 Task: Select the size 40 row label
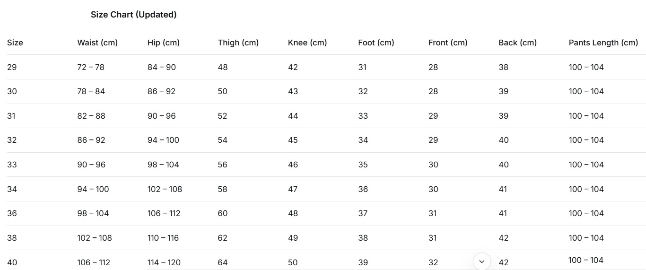[x=12, y=262]
